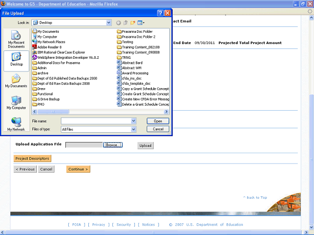Select My Documents in the file list
314x235 pixels.
46,31
